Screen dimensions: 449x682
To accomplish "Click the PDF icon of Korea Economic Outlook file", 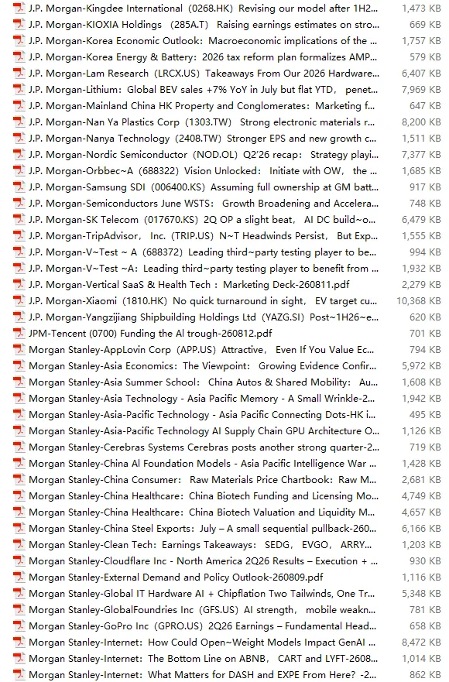I will 19,41.
